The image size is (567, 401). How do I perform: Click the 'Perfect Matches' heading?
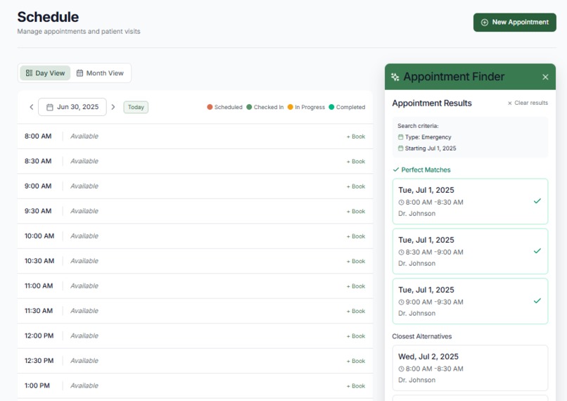tap(426, 170)
